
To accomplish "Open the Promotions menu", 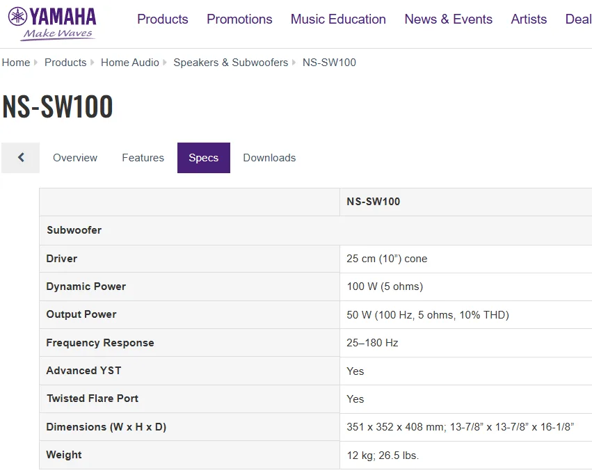I will pos(239,19).
